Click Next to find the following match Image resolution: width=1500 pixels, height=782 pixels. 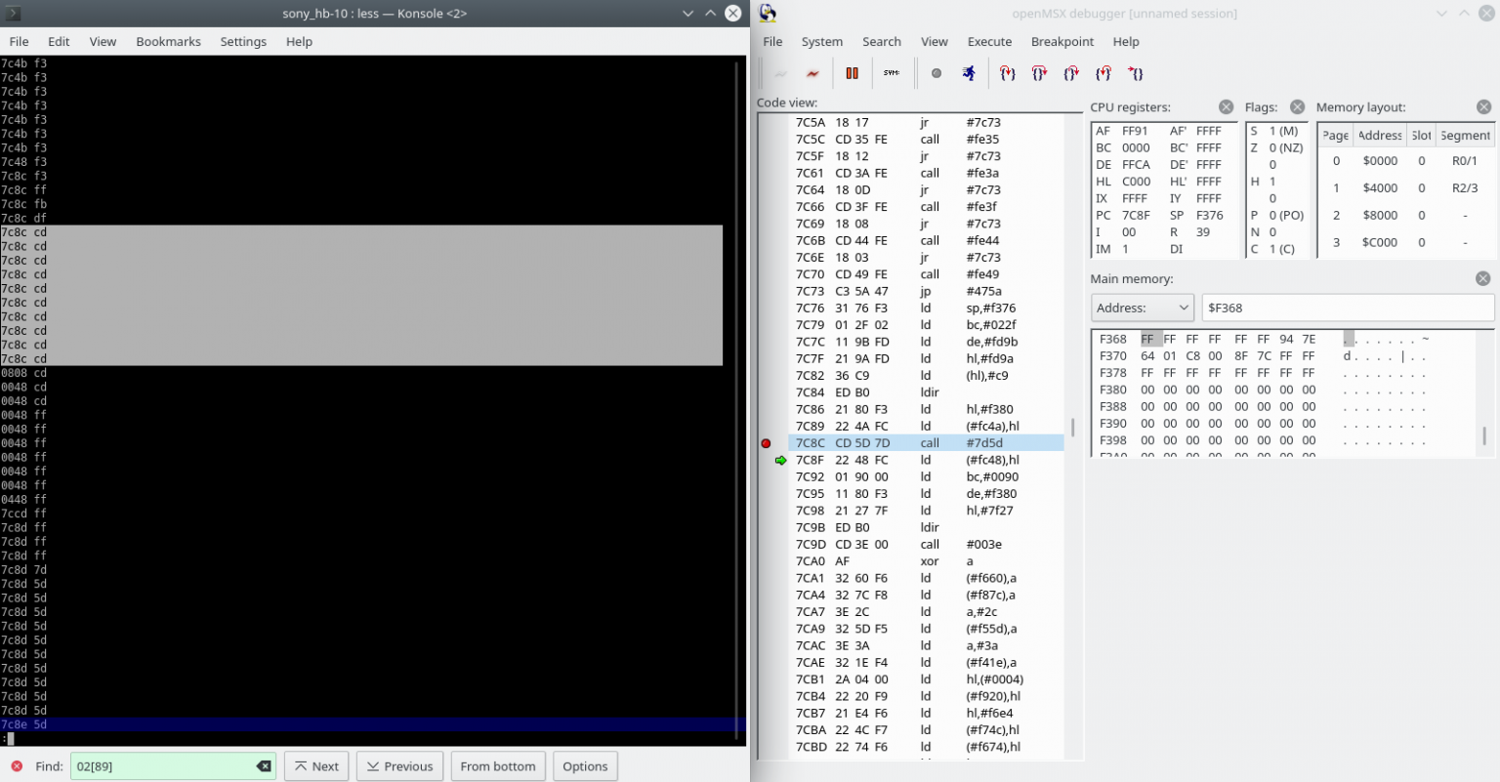point(316,766)
